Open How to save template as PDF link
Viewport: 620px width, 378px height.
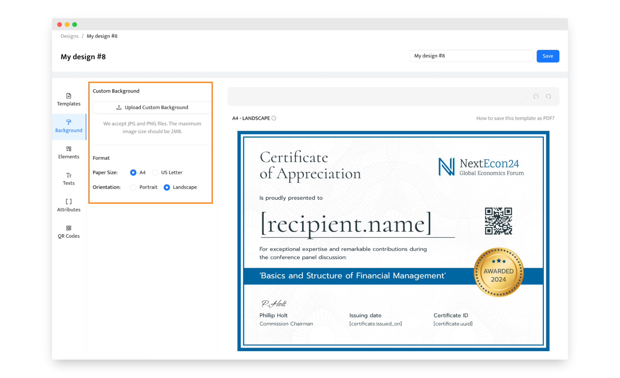515,118
